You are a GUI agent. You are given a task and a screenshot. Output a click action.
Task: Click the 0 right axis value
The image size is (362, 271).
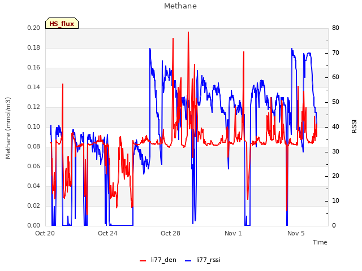[334, 226]
